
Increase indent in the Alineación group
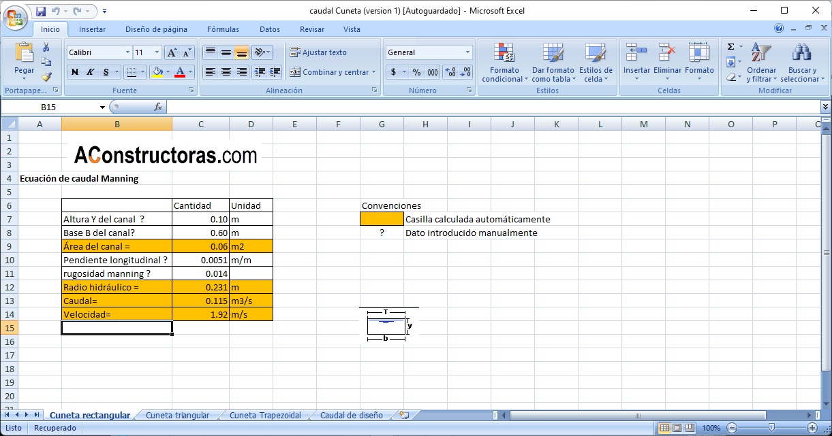click(275, 72)
